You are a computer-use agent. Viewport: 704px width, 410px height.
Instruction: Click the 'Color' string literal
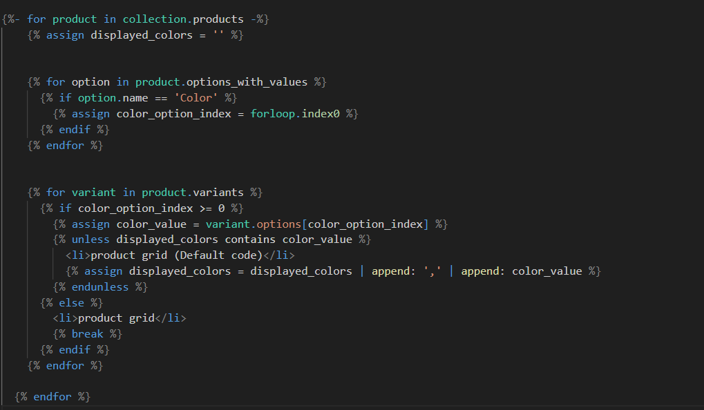click(x=195, y=98)
